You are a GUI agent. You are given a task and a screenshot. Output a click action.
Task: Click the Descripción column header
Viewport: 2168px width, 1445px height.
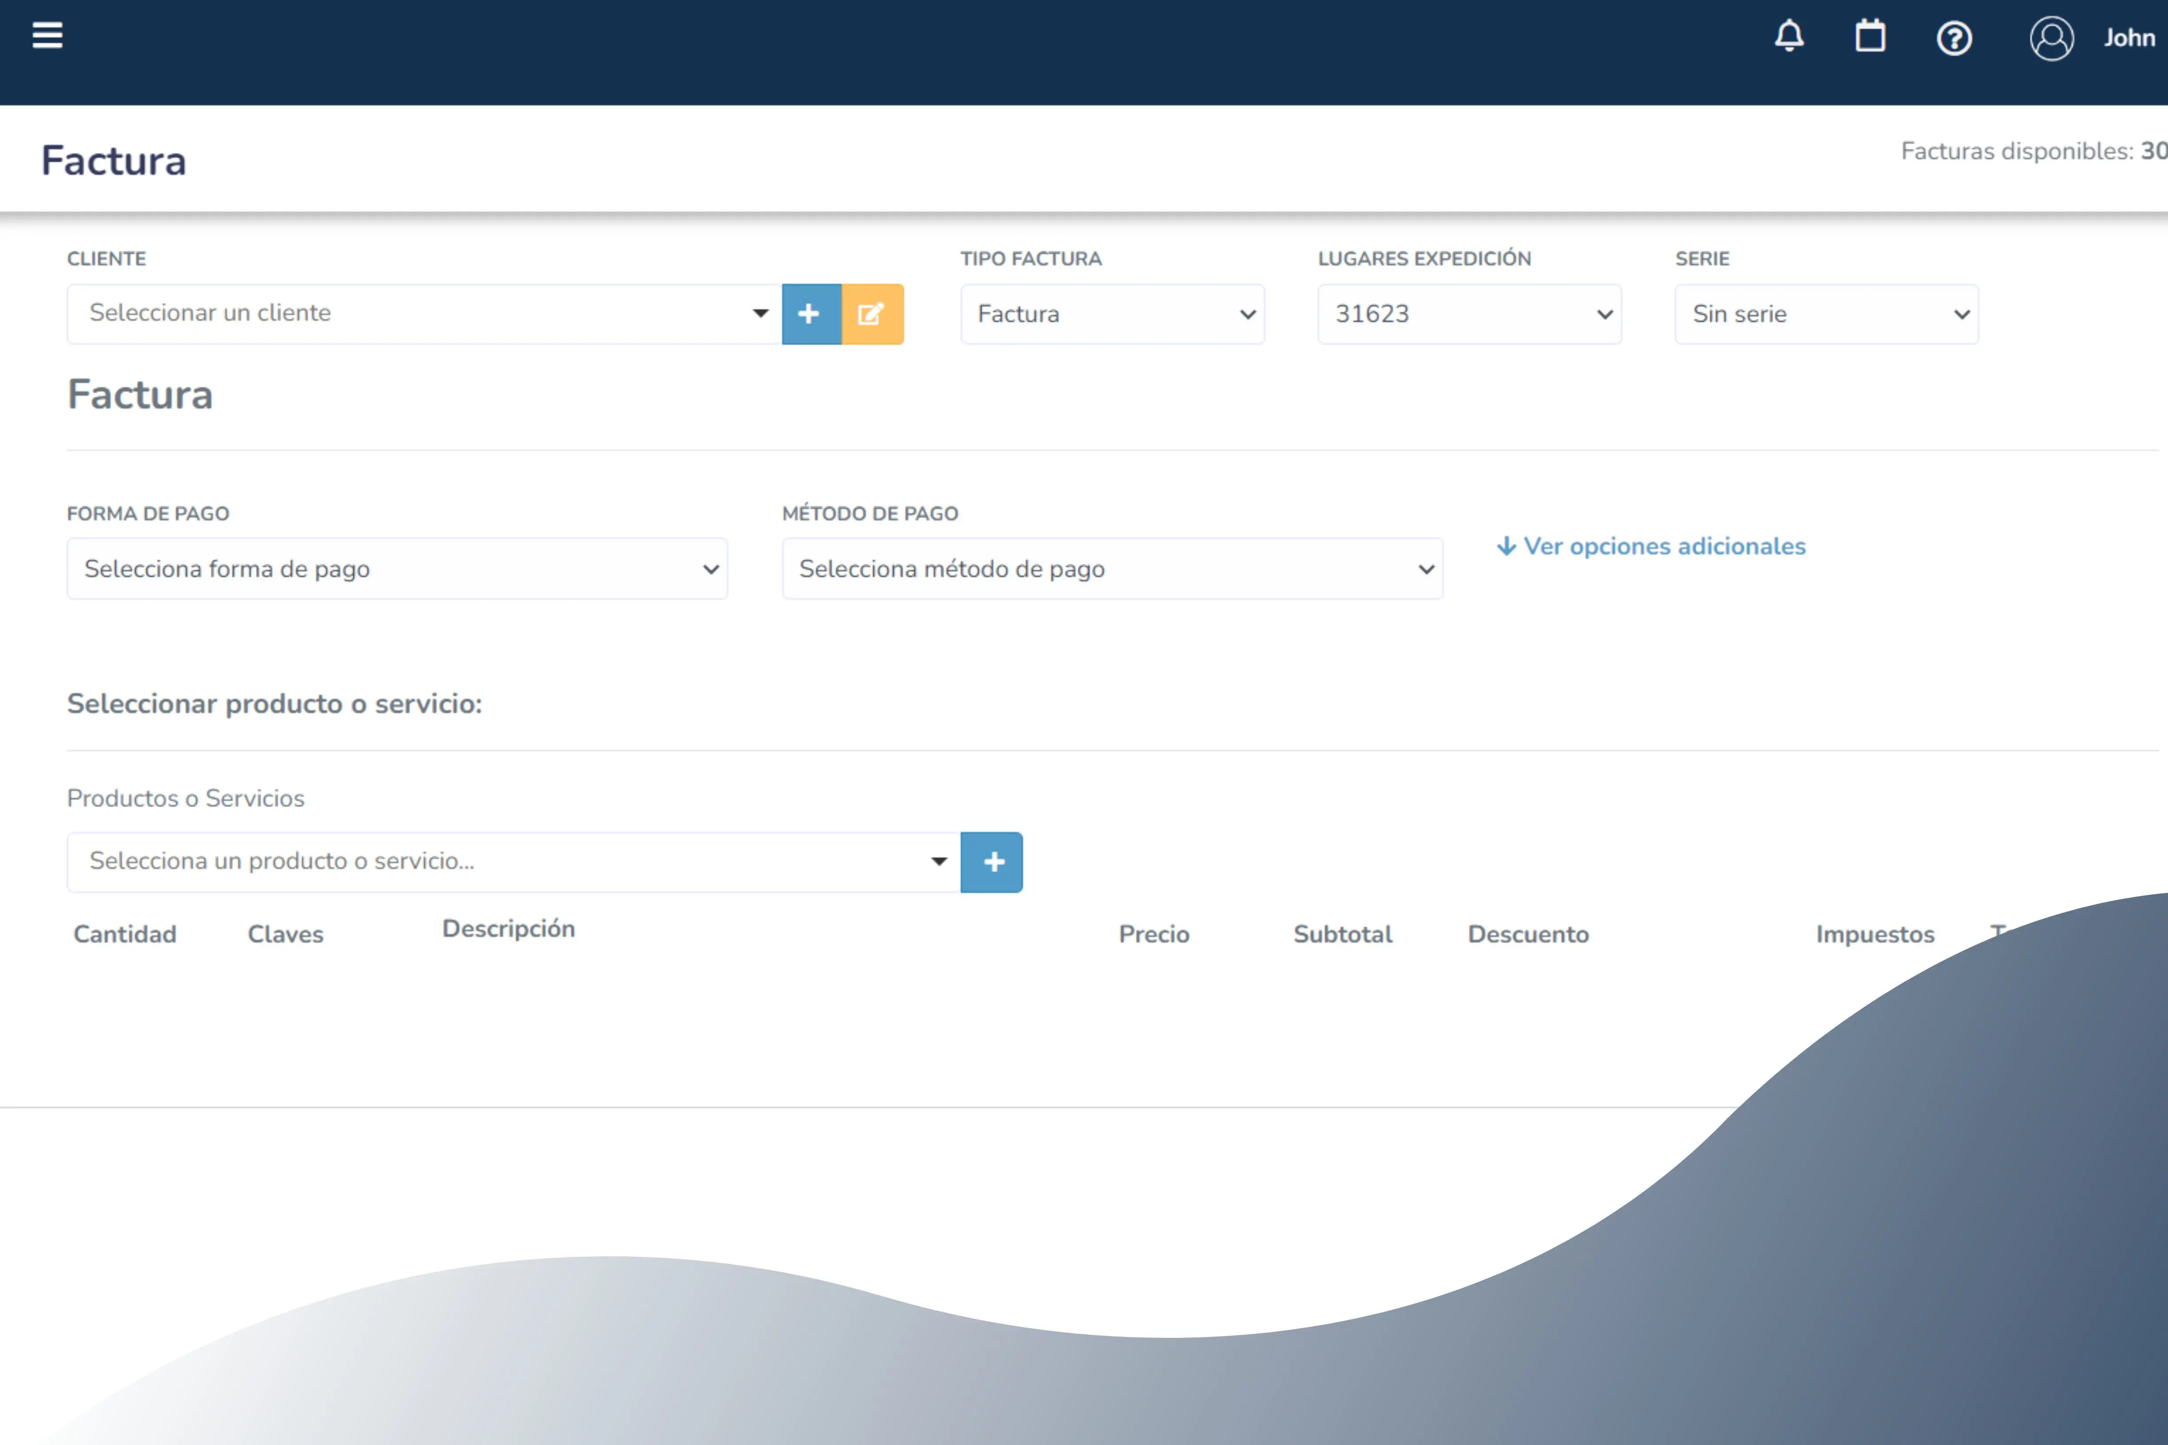(x=508, y=929)
